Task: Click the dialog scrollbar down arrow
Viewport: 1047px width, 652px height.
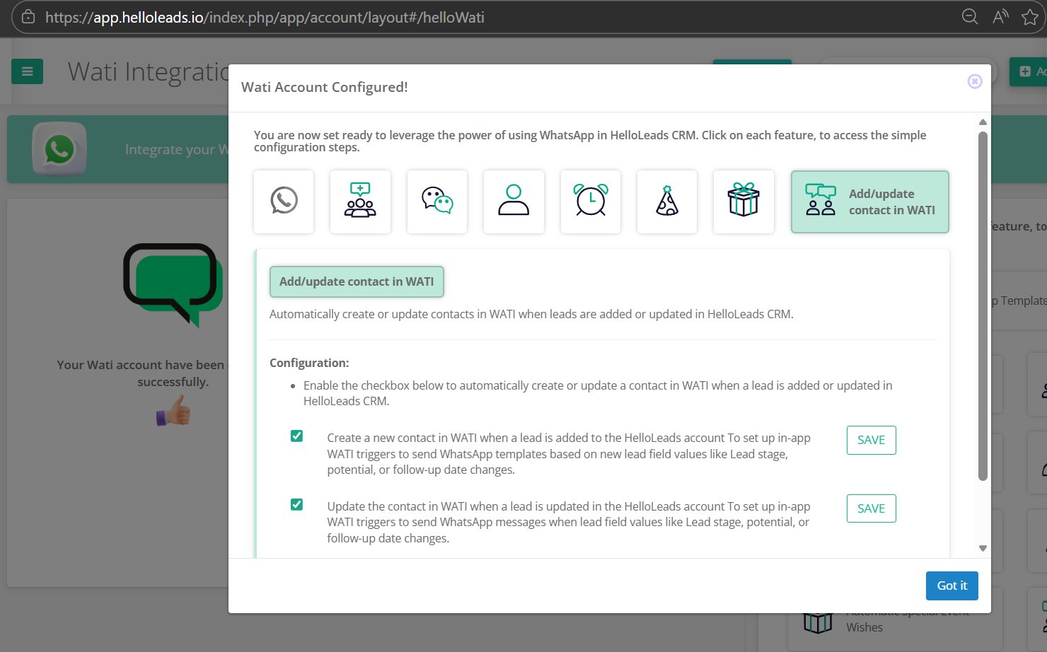Action: point(983,548)
